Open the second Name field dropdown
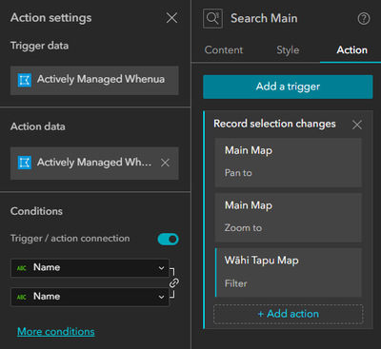Viewport: 381px width, 349px height. (x=90, y=297)
